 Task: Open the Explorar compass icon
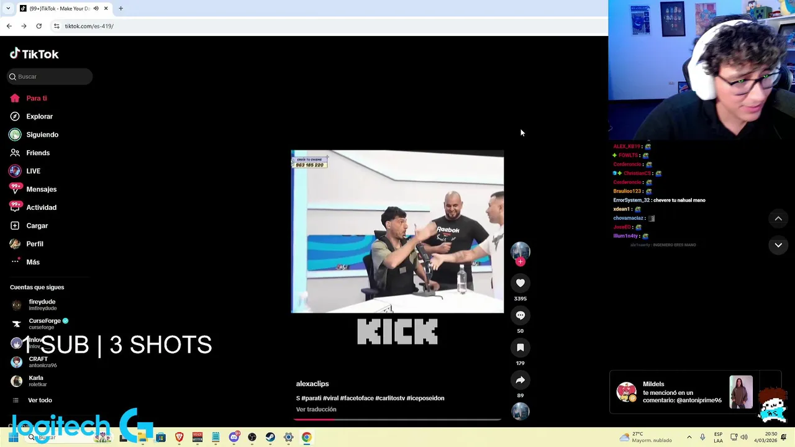[x=15, y=116]
